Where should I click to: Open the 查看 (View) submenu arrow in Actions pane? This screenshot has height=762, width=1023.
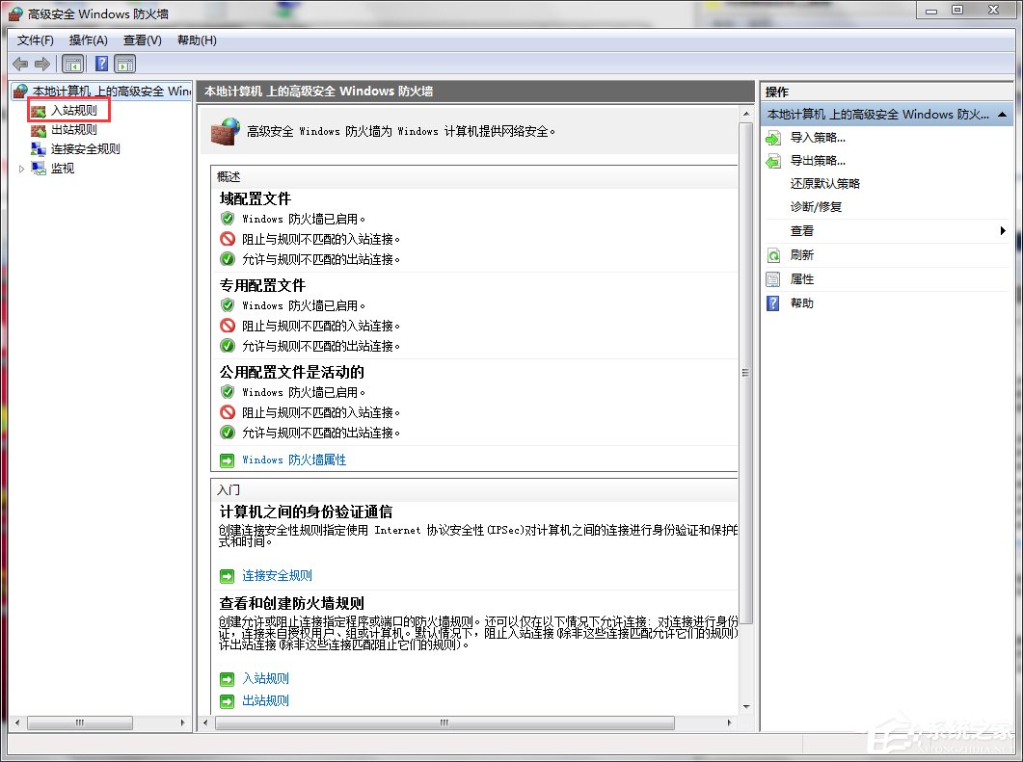[1003, 230]
